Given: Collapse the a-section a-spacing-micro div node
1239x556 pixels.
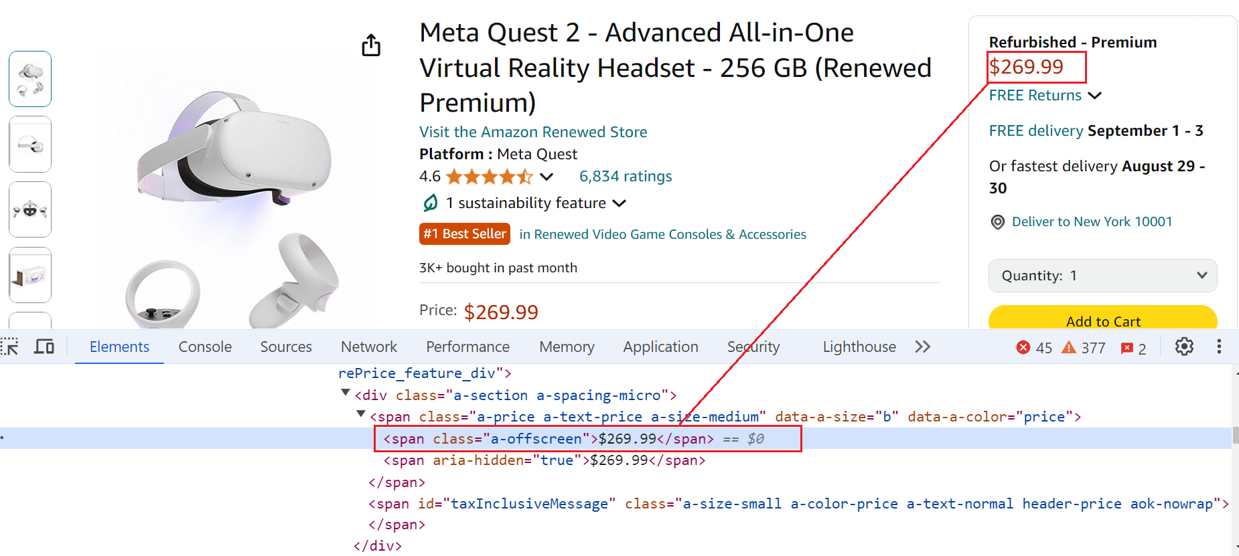Looking at the screenshot, I should click(346, 393).
